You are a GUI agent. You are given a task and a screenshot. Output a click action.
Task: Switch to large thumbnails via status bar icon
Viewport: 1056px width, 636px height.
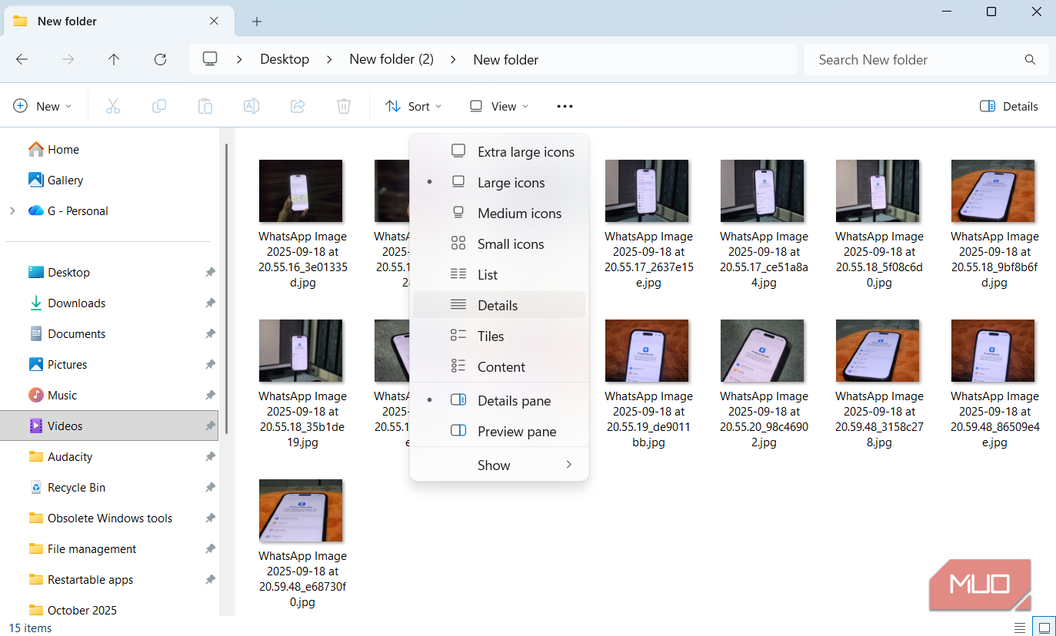coord(1043,628)
